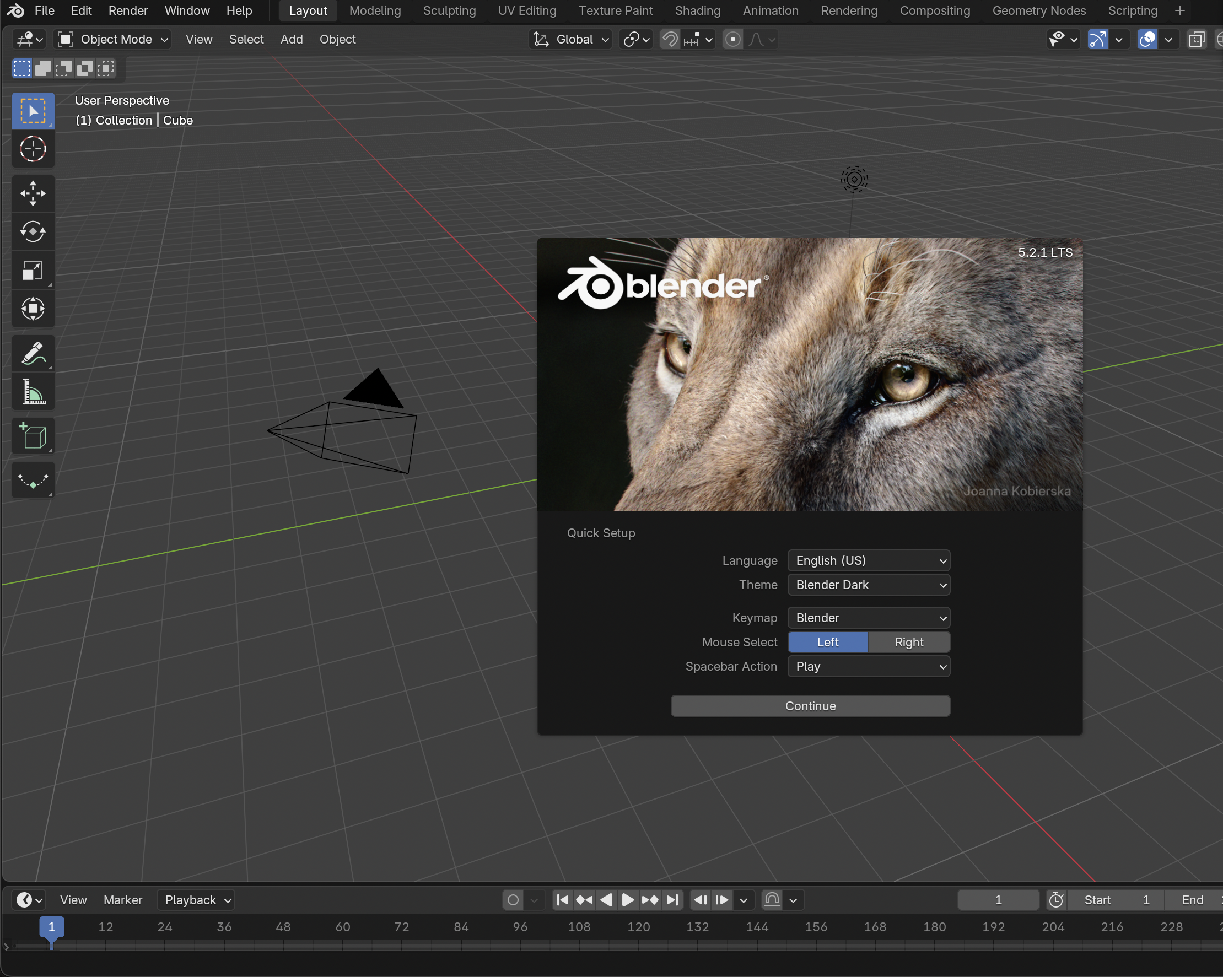Open the Window menu
1223x977 pixels.
[x=187, y=11]
